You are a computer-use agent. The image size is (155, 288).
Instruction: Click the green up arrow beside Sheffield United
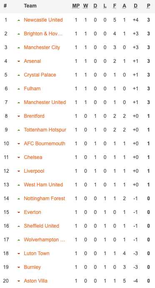click(x=19, y=226)
